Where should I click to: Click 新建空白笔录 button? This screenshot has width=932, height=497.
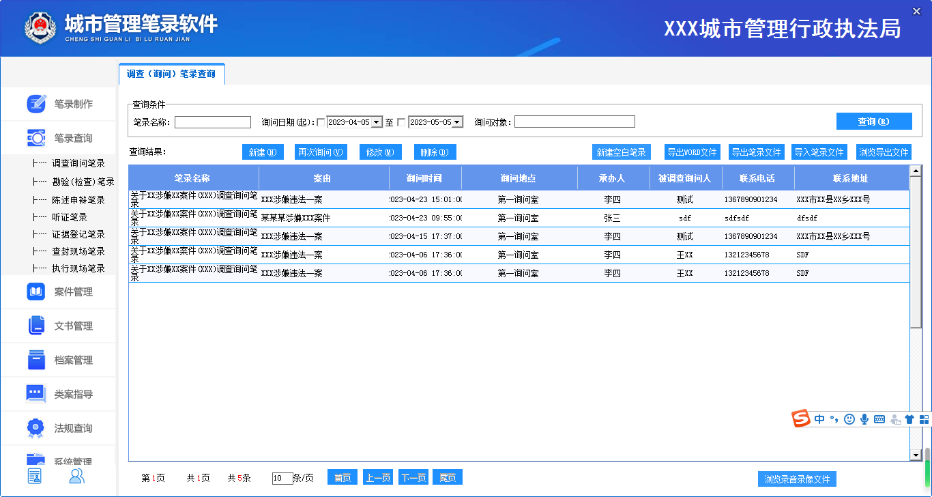[x=621, y=152]
